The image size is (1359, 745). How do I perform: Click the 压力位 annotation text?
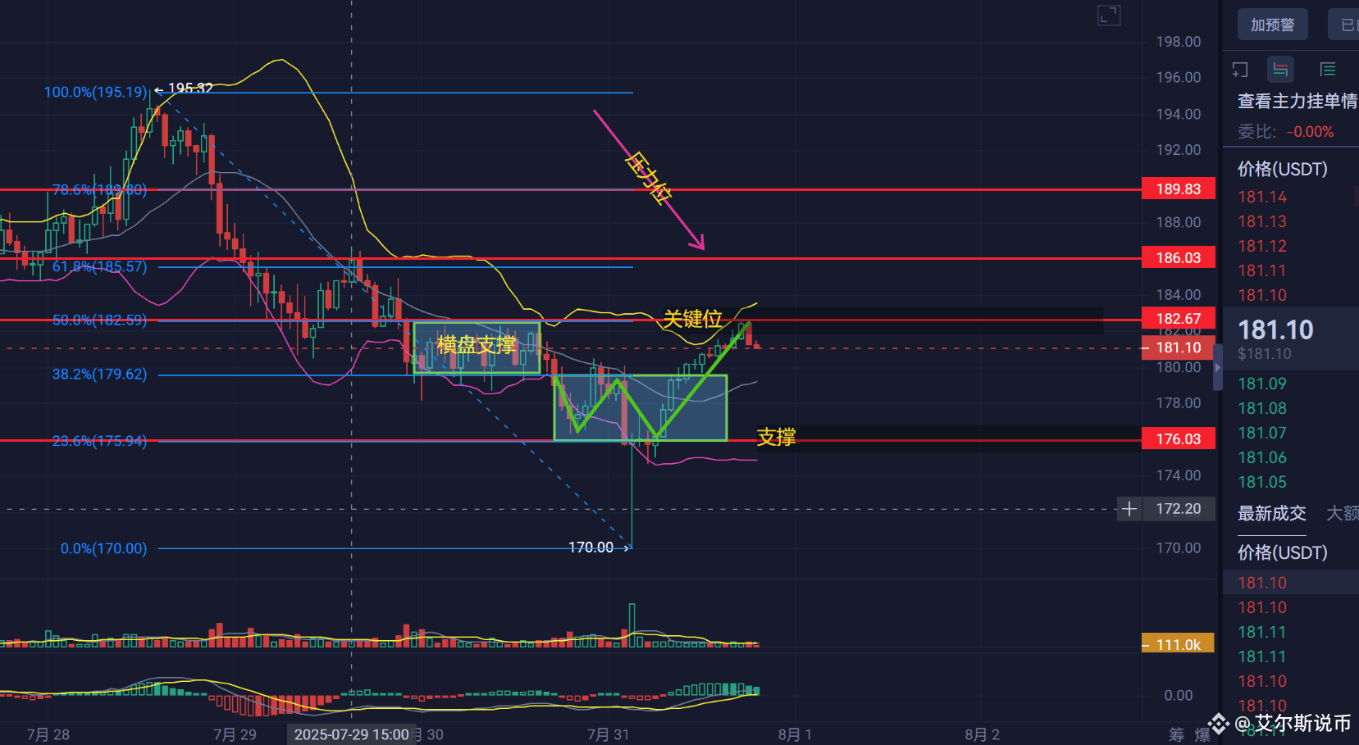pos(648,177)
